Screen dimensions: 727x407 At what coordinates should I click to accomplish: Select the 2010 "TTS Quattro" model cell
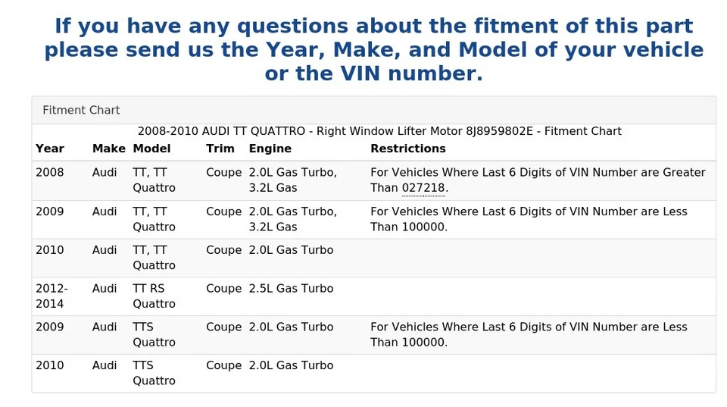154,373
